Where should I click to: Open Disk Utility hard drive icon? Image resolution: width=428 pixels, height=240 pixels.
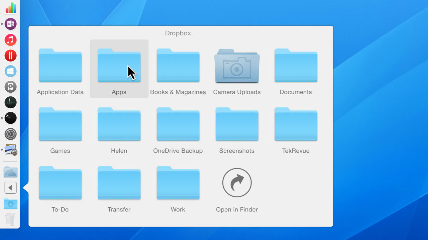[x=11, y=87]
